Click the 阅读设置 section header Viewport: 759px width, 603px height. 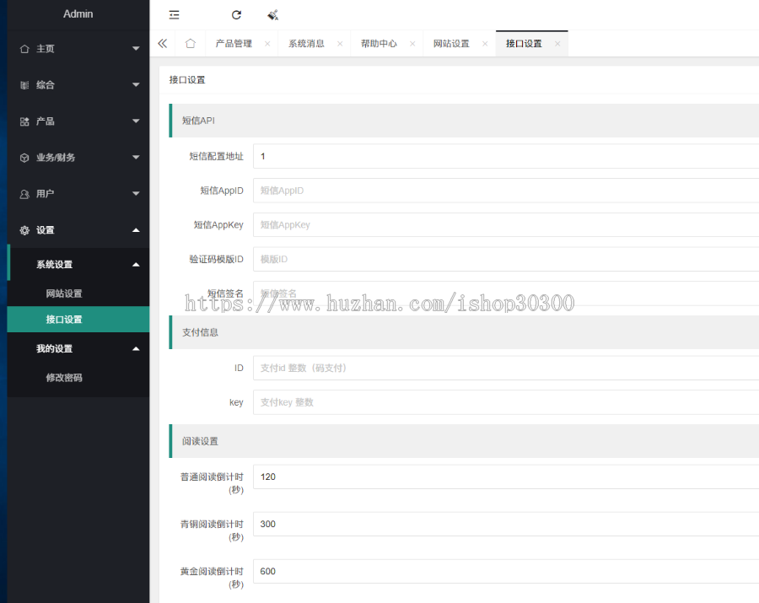tap(464, 441)
